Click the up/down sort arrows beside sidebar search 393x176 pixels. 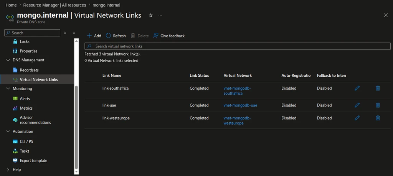(65, 33)
